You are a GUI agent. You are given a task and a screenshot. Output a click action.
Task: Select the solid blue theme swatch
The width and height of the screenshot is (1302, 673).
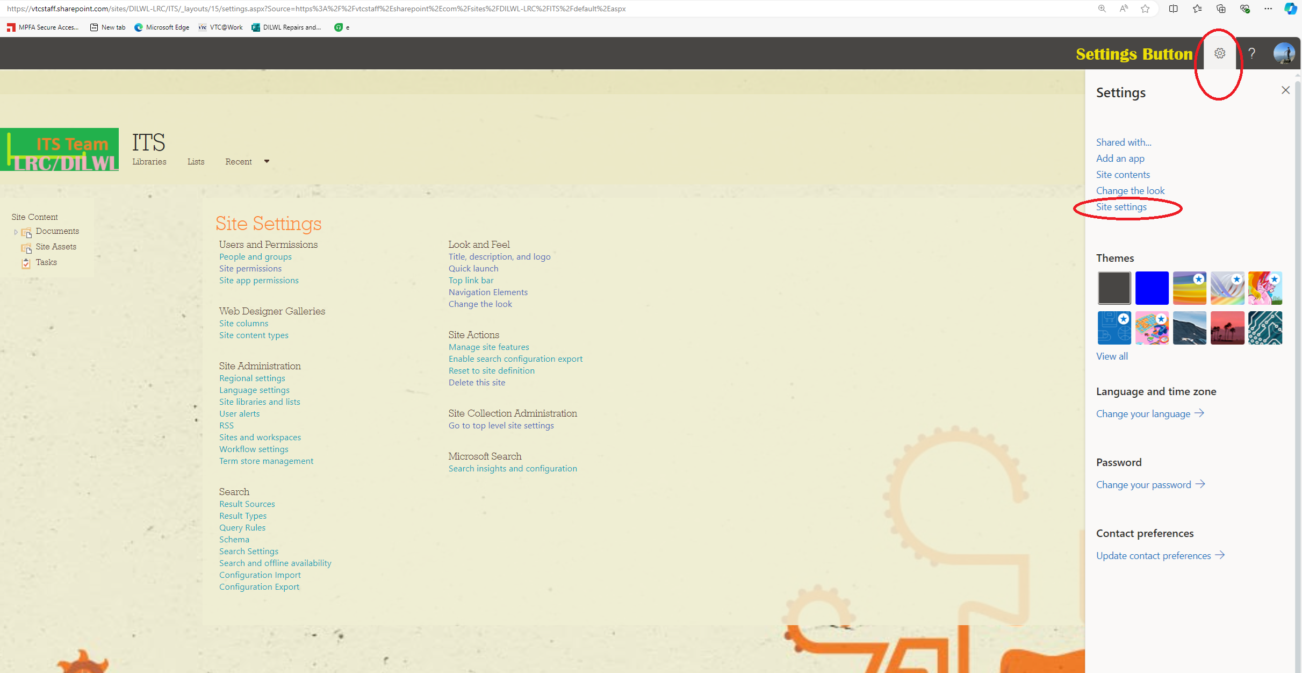tap(1152, 288)
